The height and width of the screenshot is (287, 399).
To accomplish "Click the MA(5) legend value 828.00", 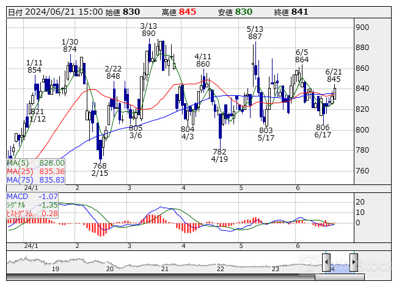I will [x=52, y=163].
